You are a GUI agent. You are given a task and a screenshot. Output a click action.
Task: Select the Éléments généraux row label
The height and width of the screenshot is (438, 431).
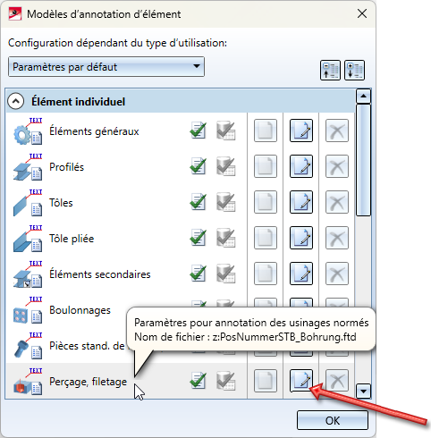(94, 131)
